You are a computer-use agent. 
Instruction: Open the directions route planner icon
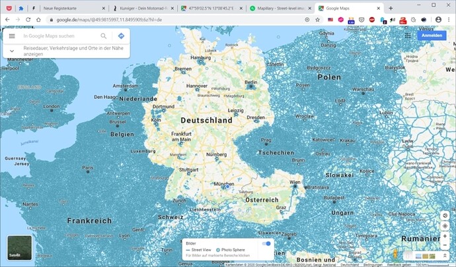pos(122,36)
